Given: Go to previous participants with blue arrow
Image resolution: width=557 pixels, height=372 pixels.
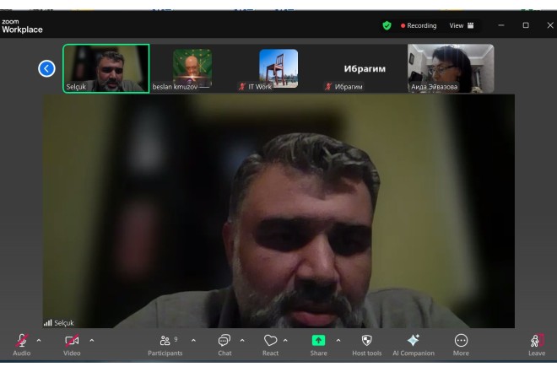Looking at the screenshot, I should [x=46, y=68].
